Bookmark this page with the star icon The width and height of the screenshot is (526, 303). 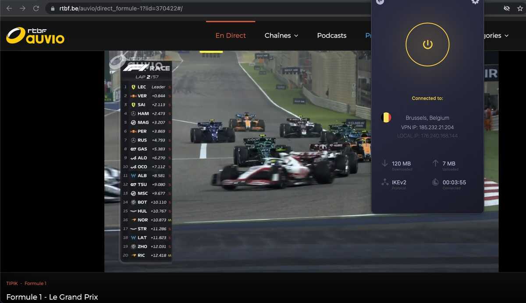click(x=520, y=8)
